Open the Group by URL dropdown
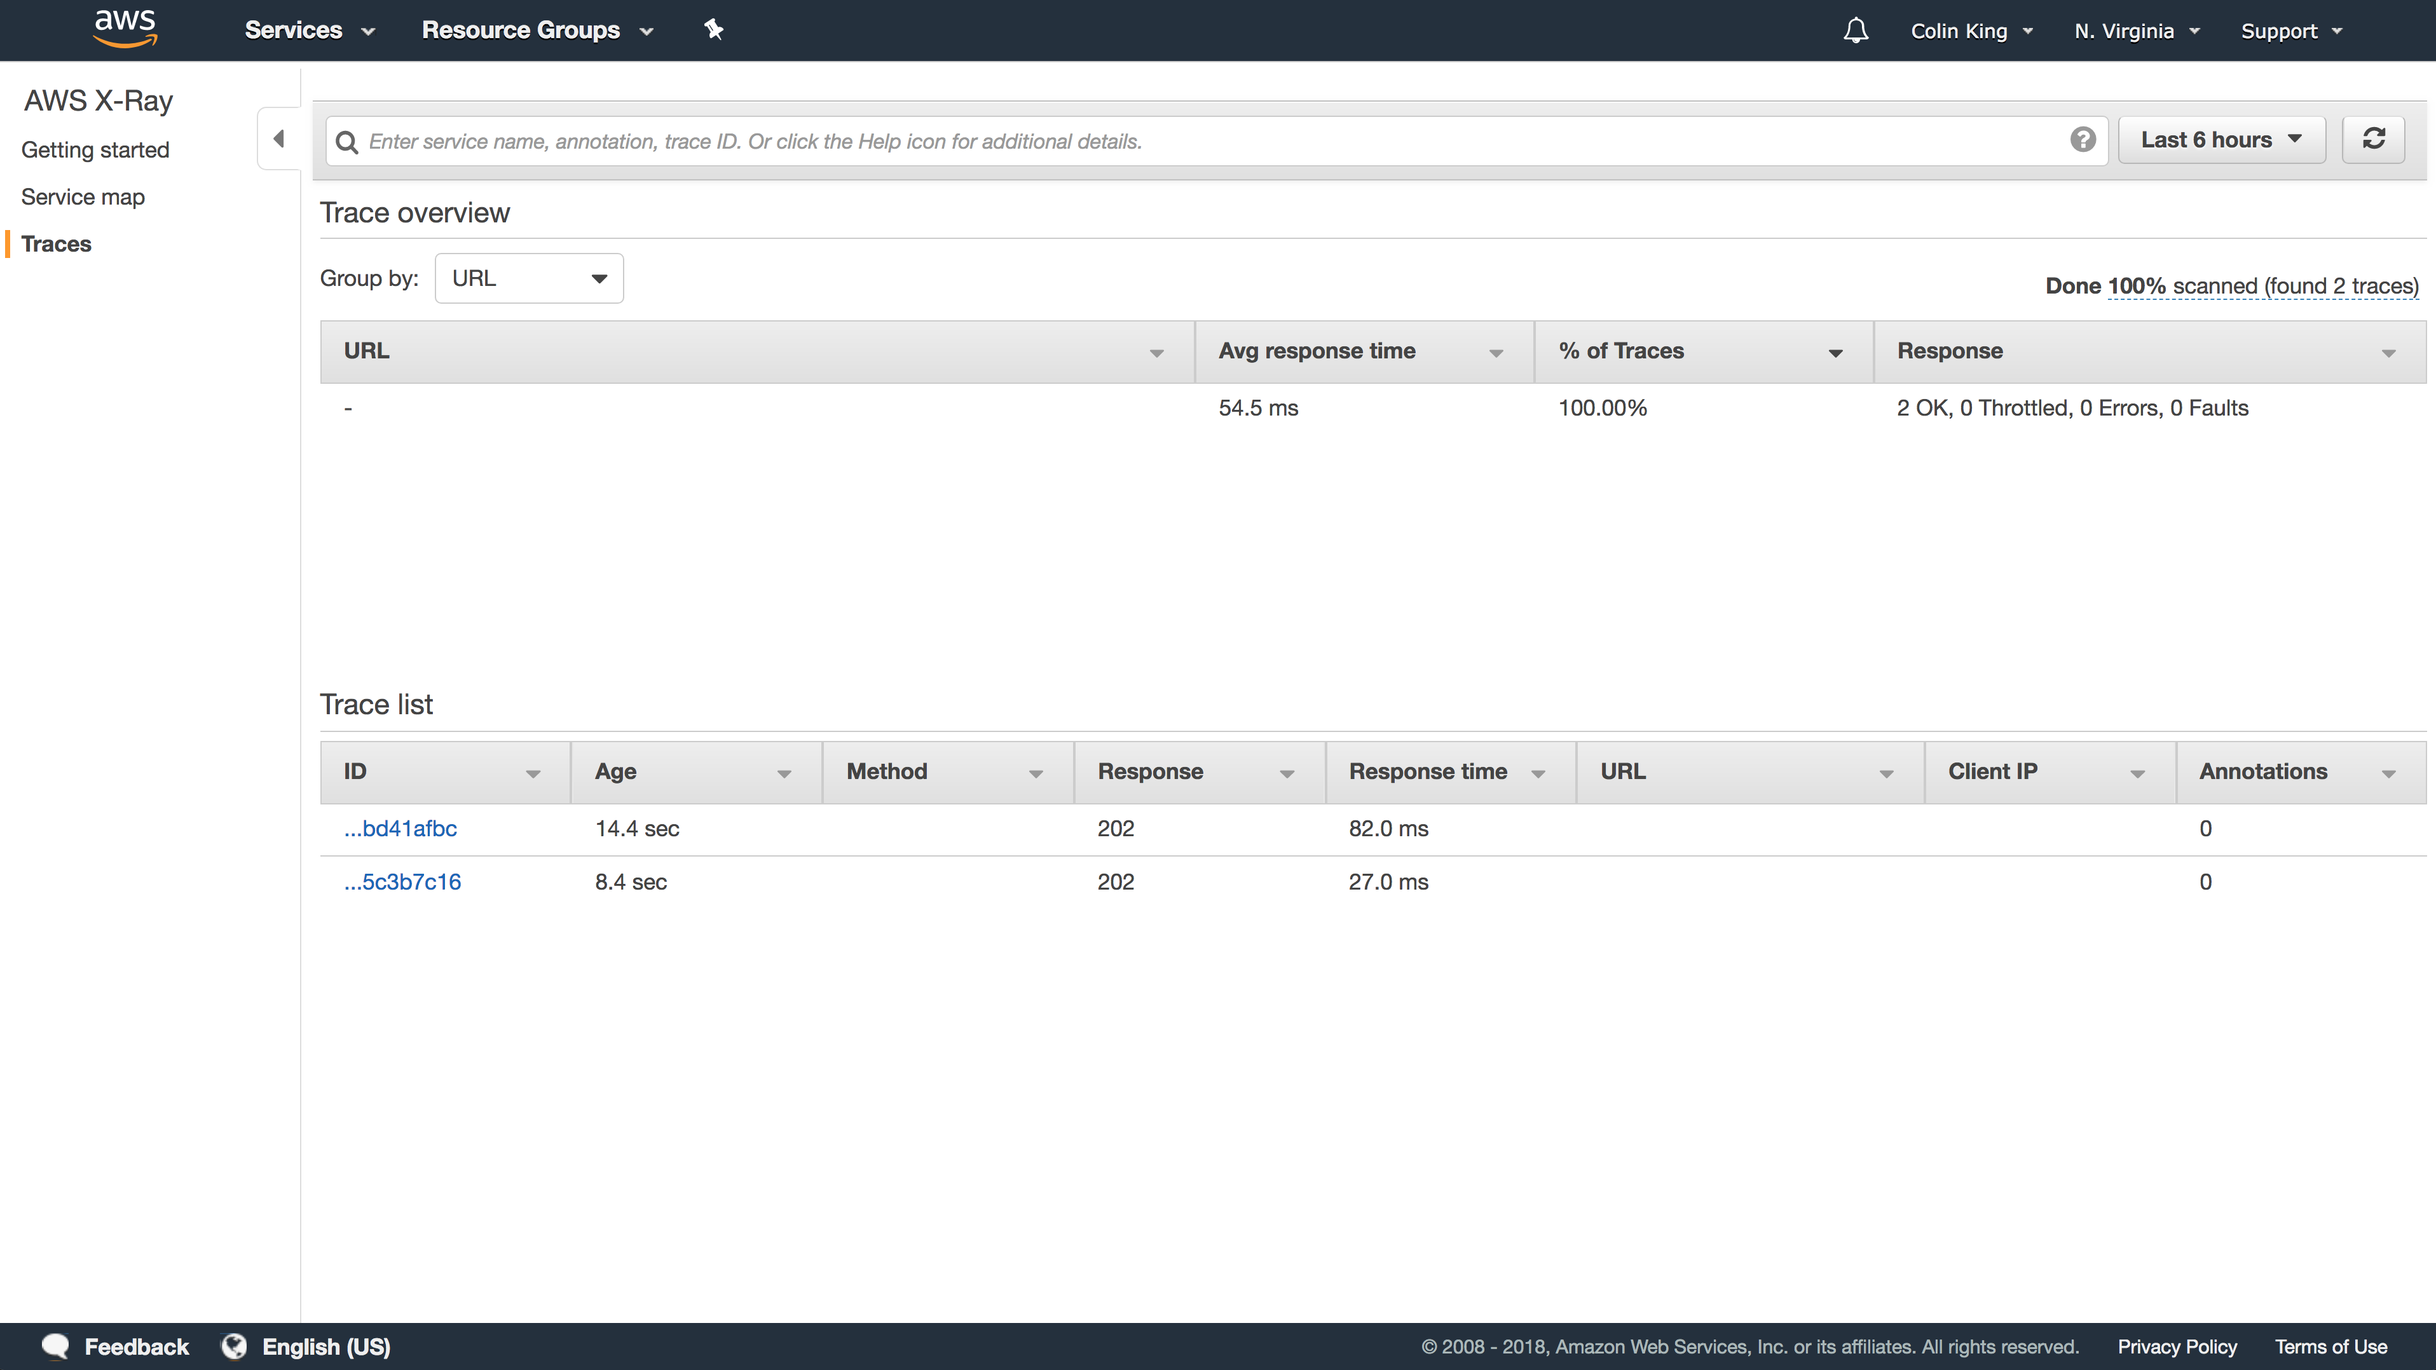 click(529, 278)
